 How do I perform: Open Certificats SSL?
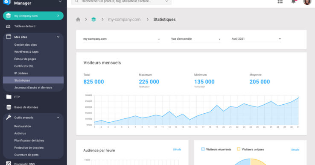point(24,66)
